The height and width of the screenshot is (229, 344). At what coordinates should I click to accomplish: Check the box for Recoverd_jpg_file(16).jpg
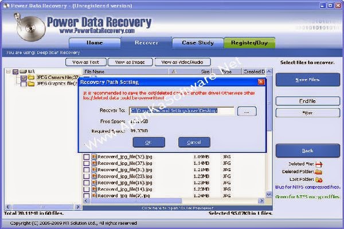(87, 183)
